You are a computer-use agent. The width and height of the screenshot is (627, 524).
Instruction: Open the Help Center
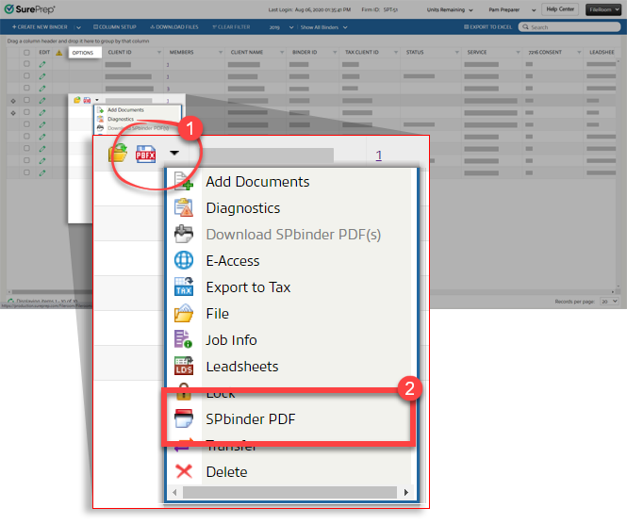[560, 9]
